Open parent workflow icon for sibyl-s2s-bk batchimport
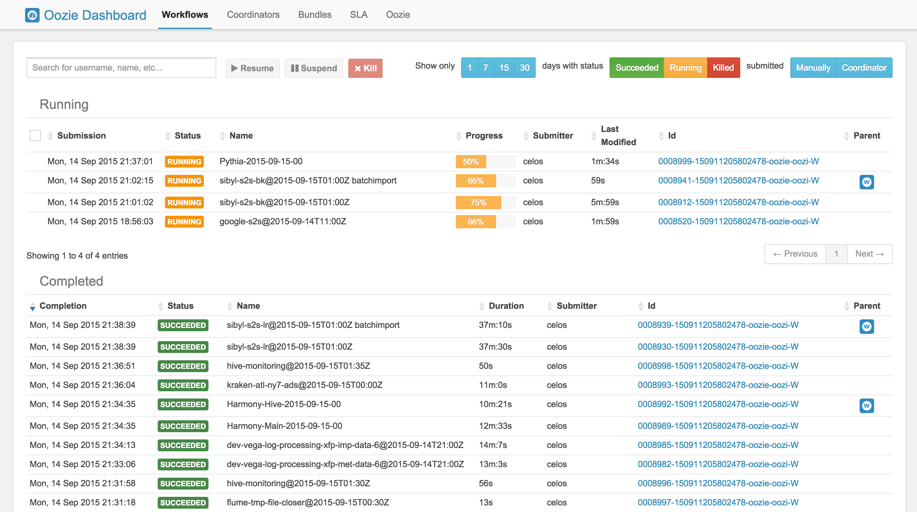 tap(866, 182)
